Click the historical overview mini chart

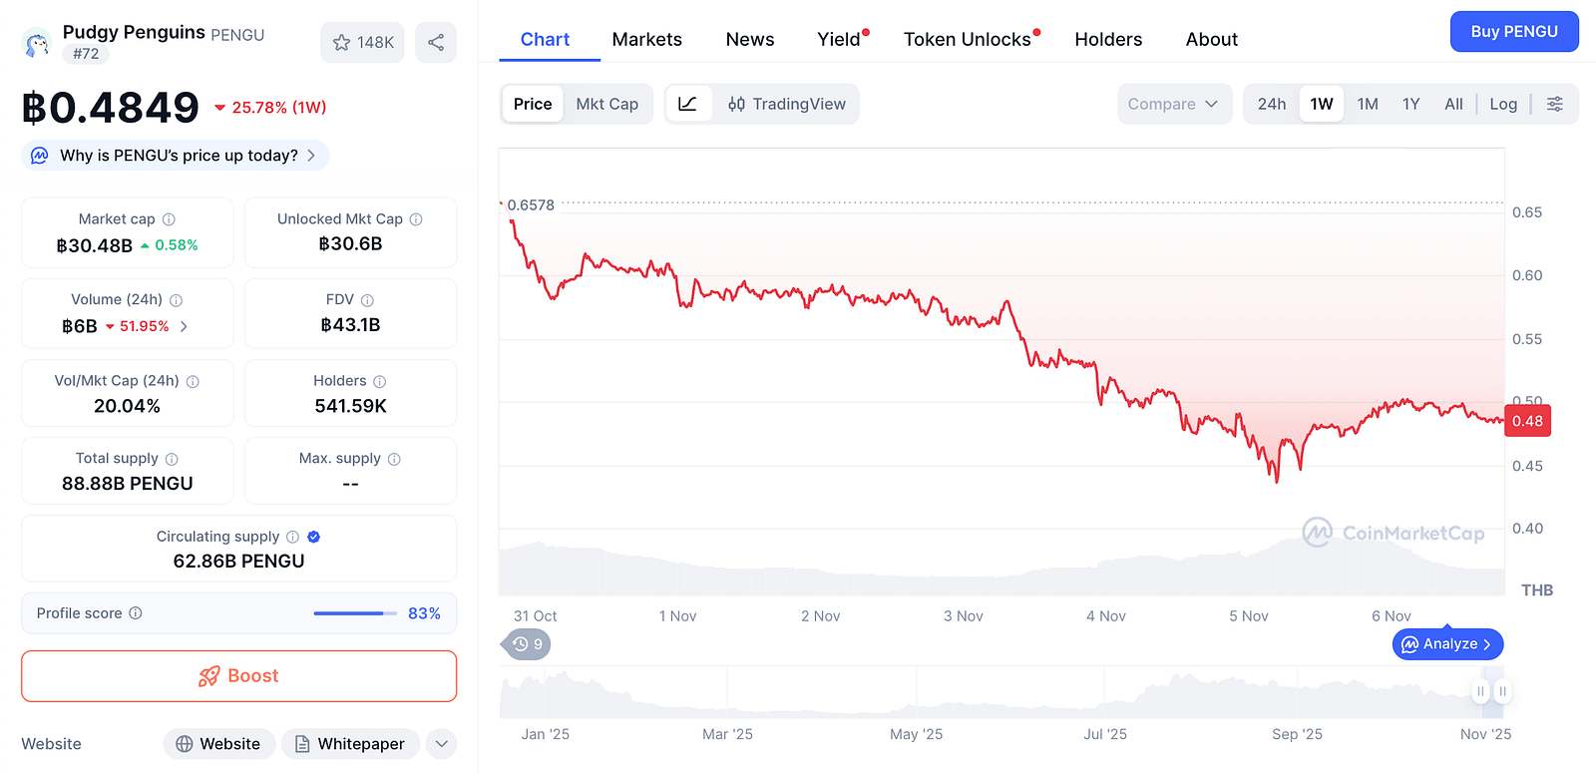1001,692
